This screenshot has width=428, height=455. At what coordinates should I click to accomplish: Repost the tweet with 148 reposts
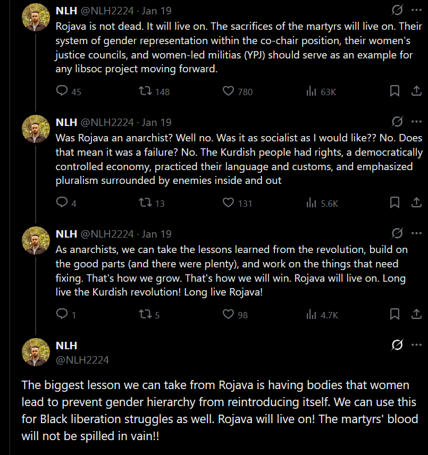pyautogui.click(x=144, y=91)
